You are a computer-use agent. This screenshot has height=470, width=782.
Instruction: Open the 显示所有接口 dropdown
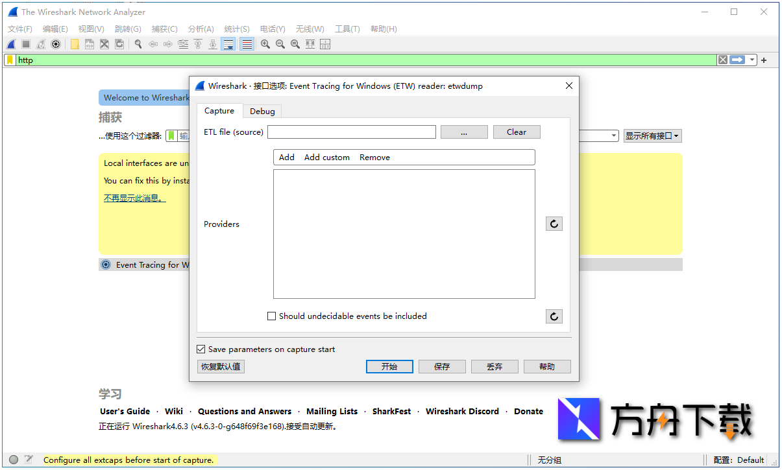(x=652, y=136)
